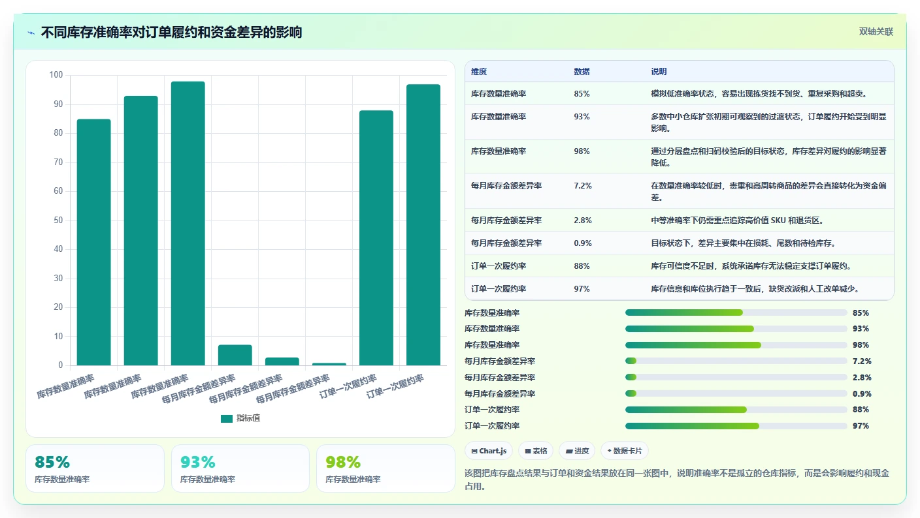920x518 pixels.
Task: Click the table description starting 通过分层盘点和扫码校验
Action: click(768, 157)
